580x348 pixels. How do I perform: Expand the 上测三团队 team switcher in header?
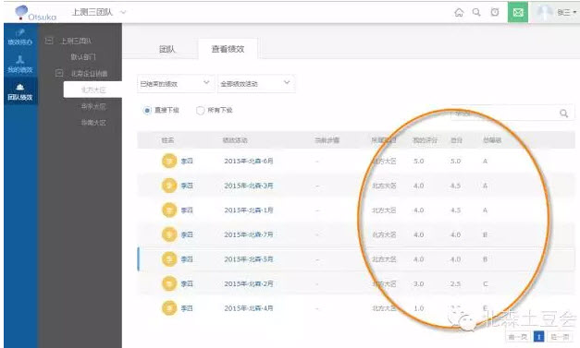point(98,12)
